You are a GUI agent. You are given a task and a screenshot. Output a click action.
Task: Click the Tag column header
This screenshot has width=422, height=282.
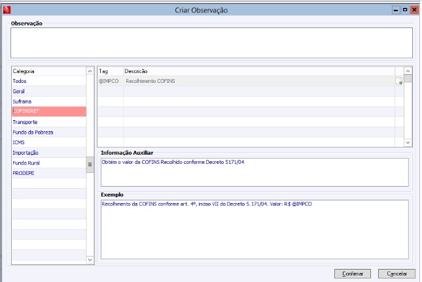(x=111, y=71)
